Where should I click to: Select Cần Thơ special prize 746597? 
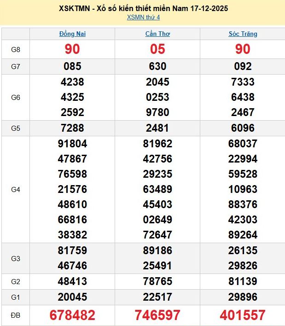(x=157, y=315)
